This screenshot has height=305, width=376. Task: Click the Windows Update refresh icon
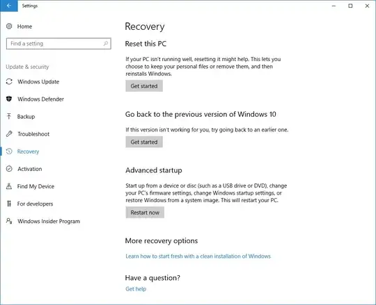[x=9, y=81]
